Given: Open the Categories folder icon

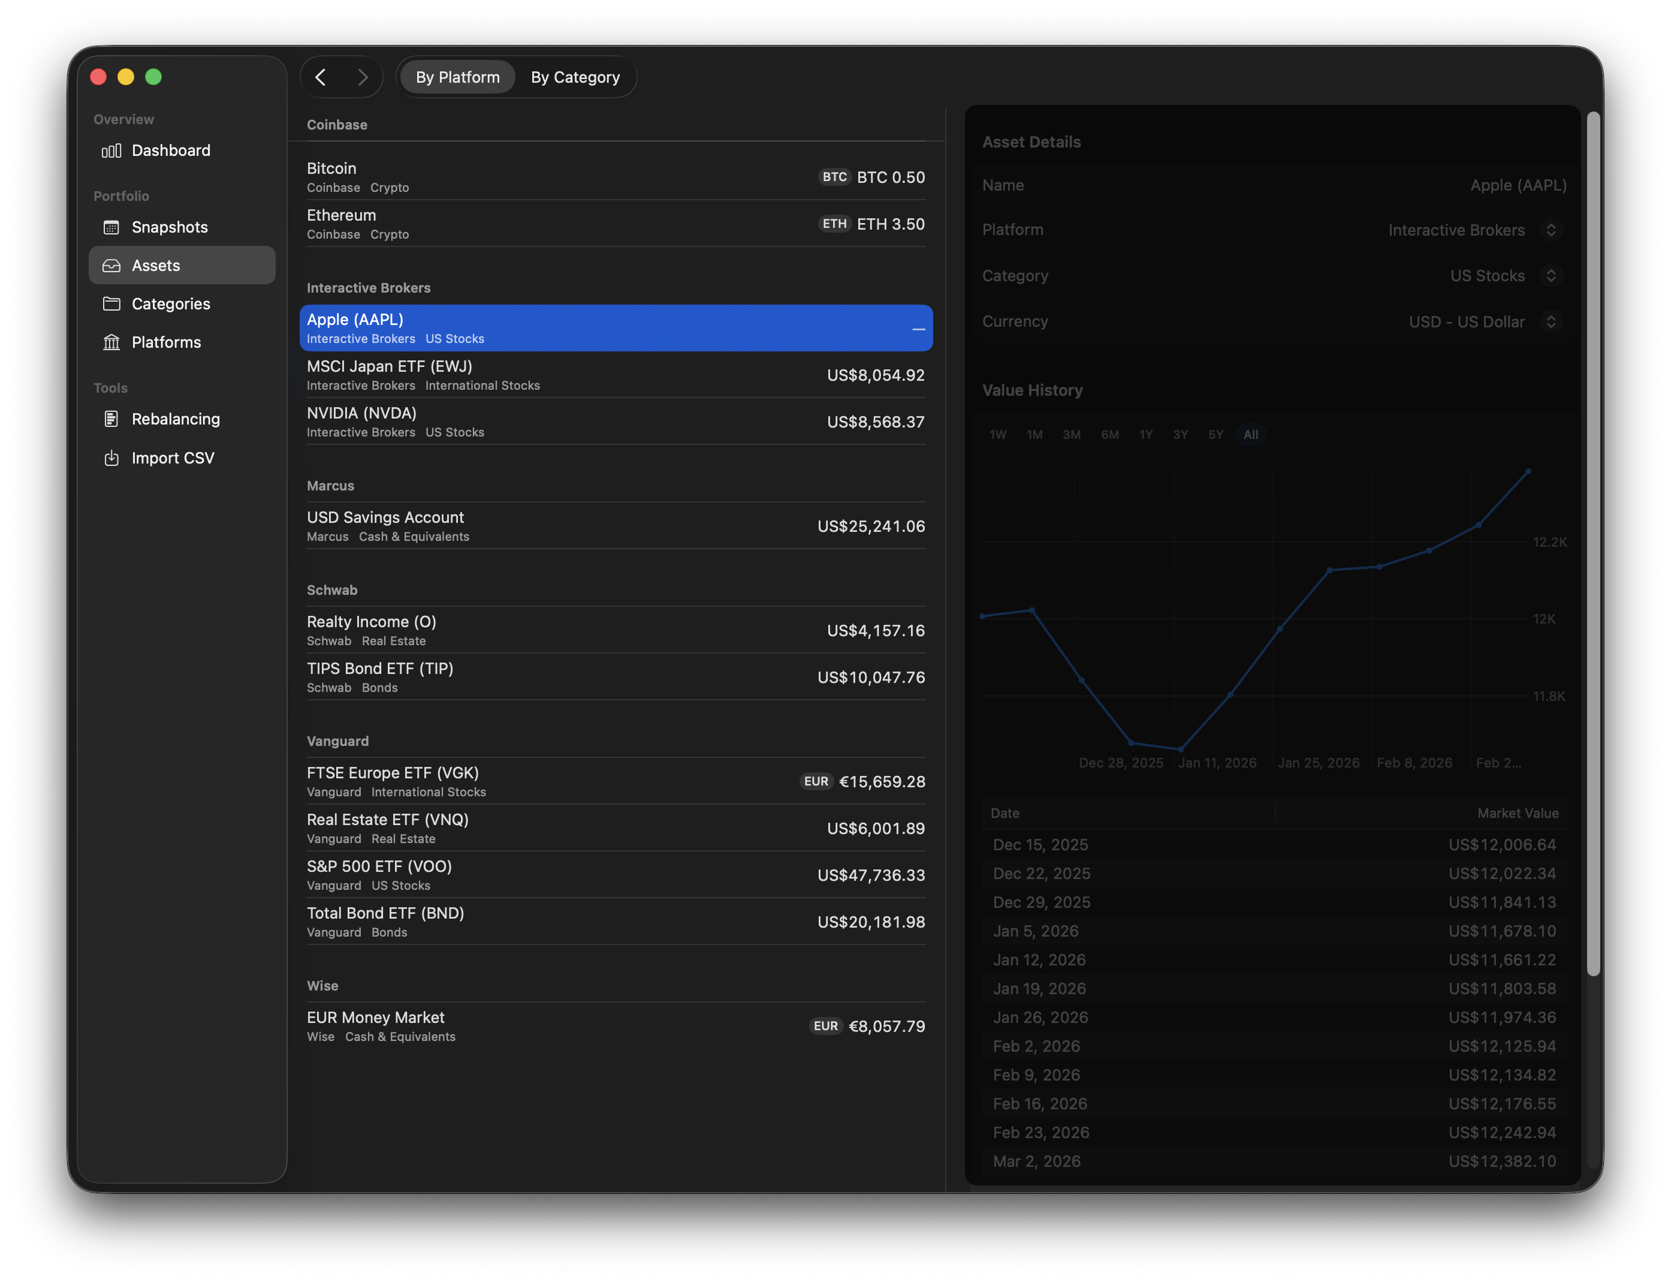Looking at the screenshot, I should [112, 303].
